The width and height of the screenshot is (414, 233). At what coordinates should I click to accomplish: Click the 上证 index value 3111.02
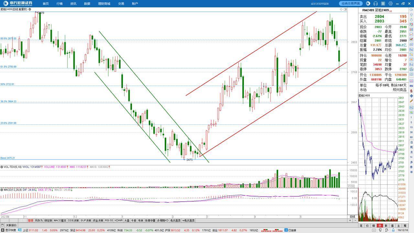pos(33,230)
